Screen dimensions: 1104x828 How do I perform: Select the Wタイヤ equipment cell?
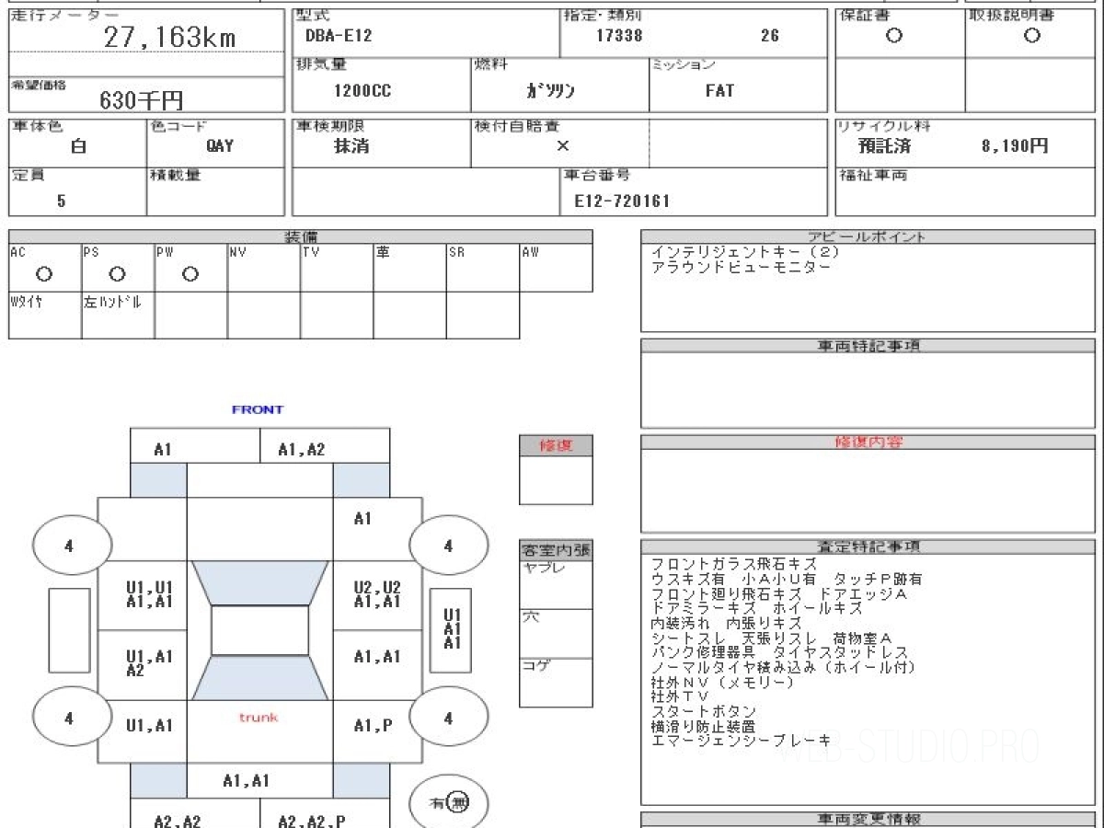click(45, 316)
